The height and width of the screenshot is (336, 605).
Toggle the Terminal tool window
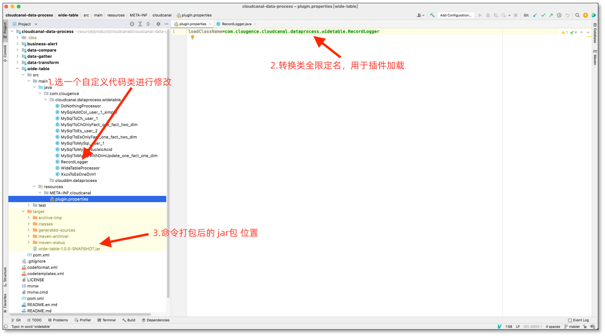click(x=106, y=320)
